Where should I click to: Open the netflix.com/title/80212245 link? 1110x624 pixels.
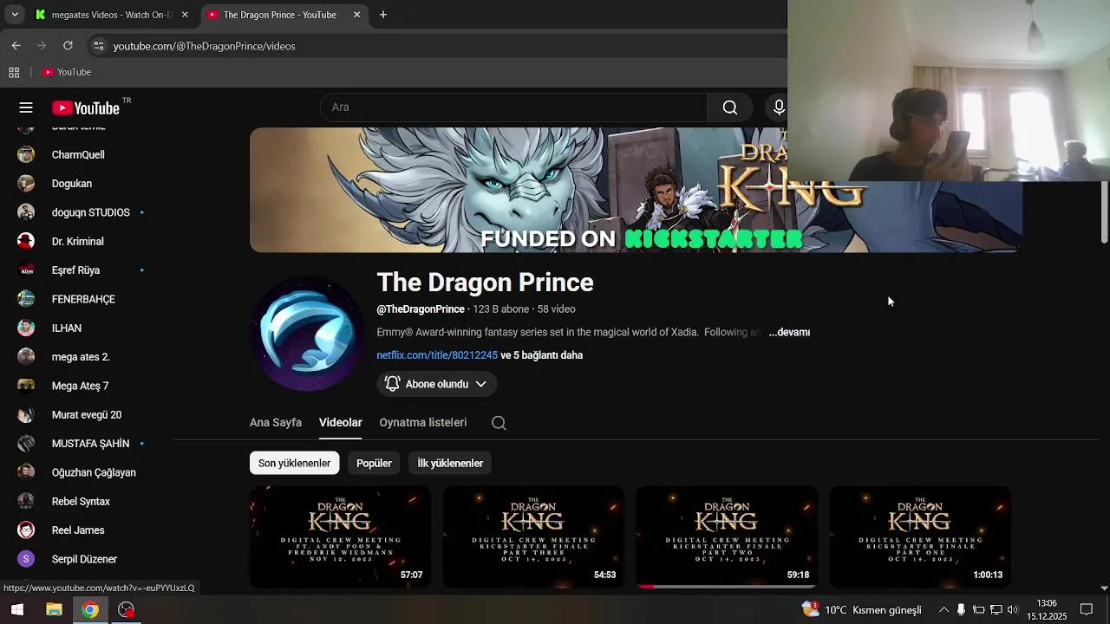(x=437, y=355)
